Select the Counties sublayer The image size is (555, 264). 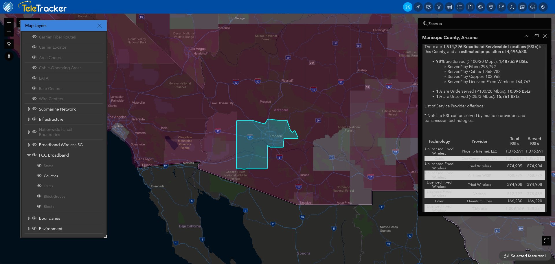point(51,176)
